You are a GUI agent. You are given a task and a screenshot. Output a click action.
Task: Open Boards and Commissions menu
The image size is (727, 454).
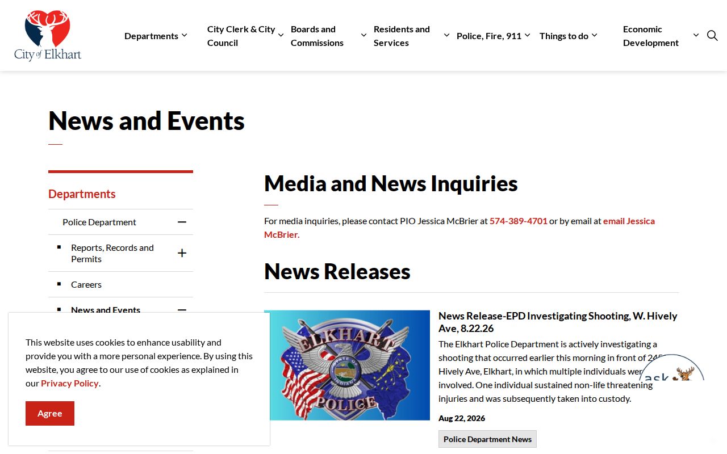(317, 36)
